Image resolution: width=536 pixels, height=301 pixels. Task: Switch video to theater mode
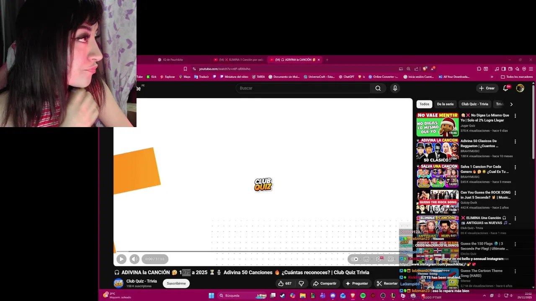(x=390, y=259)
